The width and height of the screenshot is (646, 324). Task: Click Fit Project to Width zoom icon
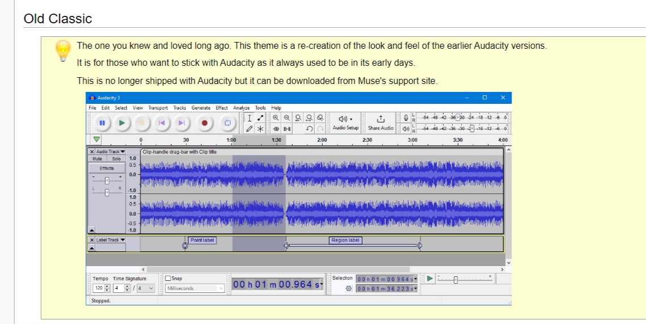pyautogui.click(x=310, y=118)
